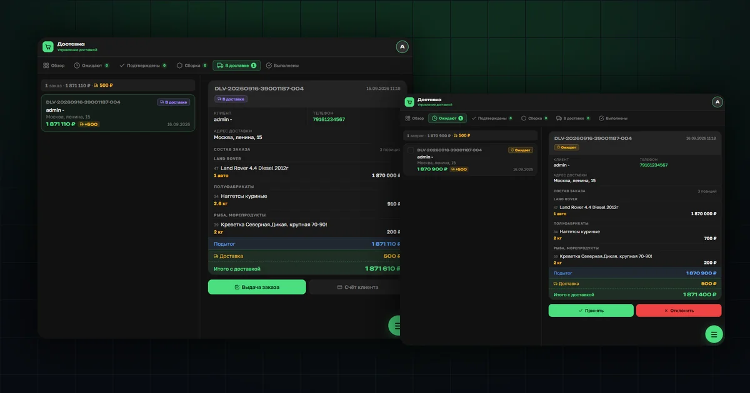Click '3 позиций' label in right window
The width and height of the screenshot is (750, 393).
[x=707, y=191]
